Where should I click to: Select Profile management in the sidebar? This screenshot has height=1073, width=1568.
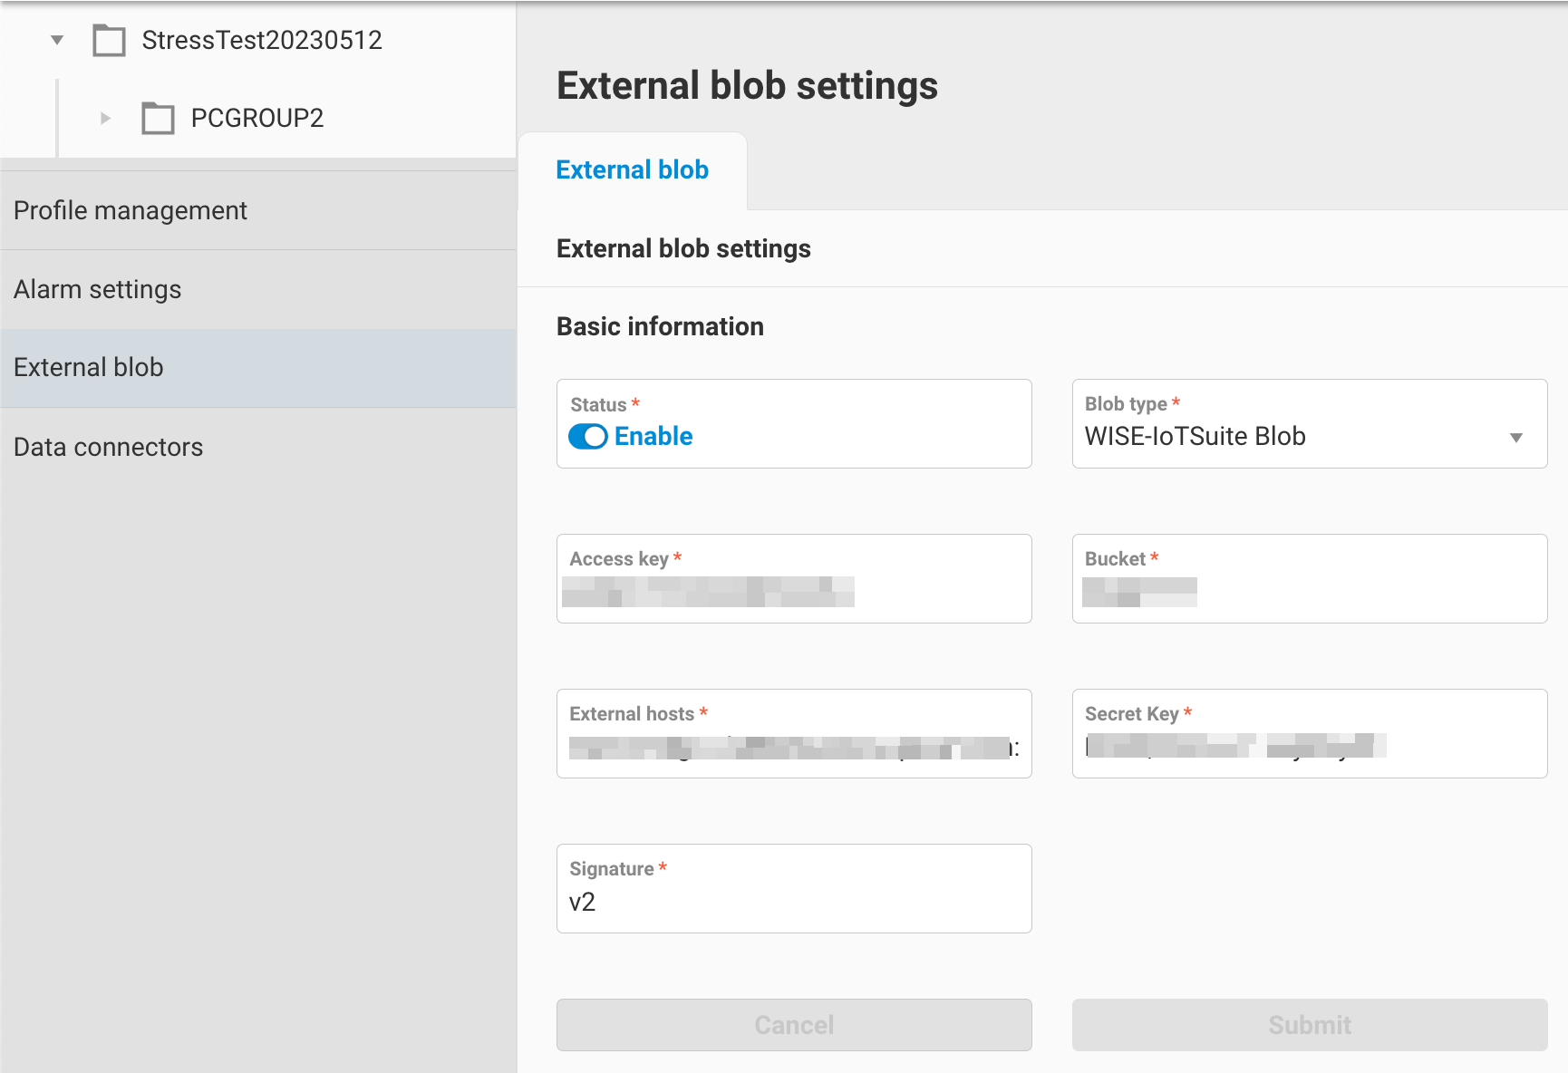[x=130, y=210]
